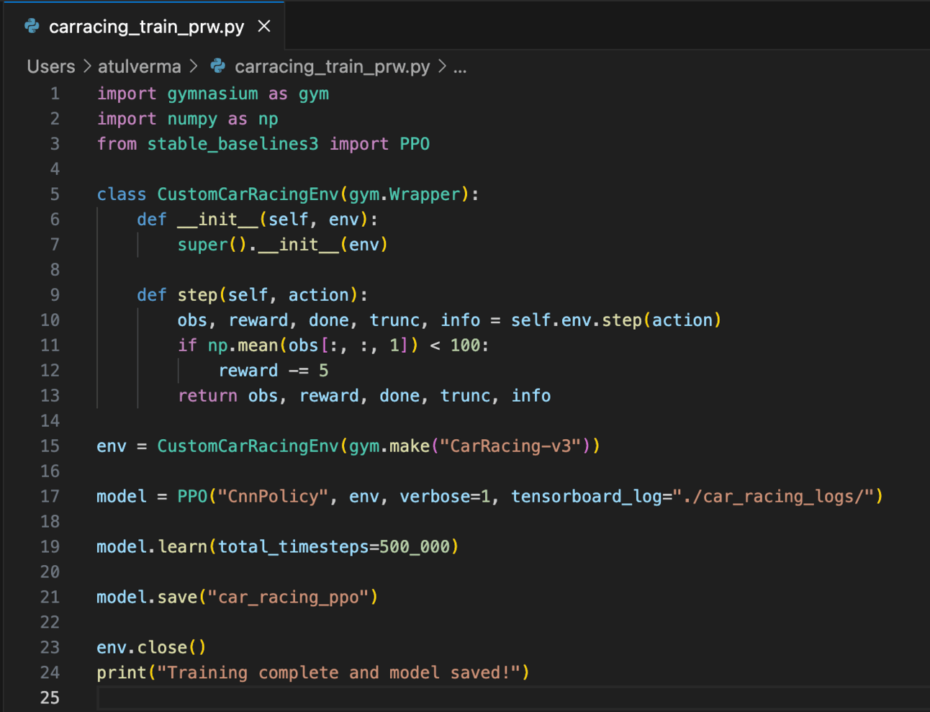Click the "./car_racing_logs/" string

point(772,497)
